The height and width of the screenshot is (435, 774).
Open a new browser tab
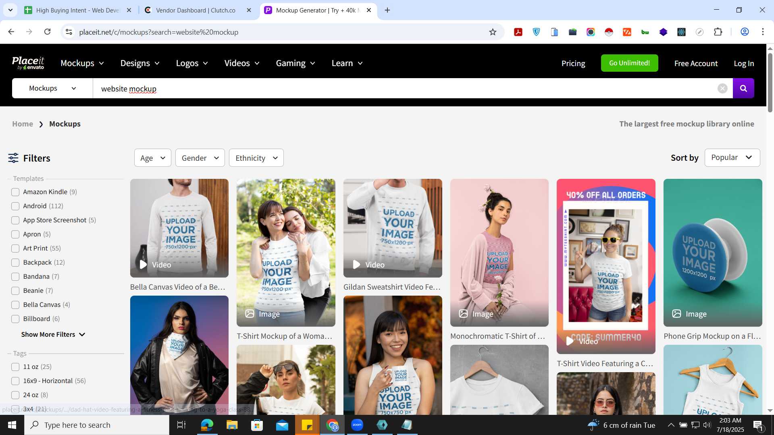click(387, 10)
